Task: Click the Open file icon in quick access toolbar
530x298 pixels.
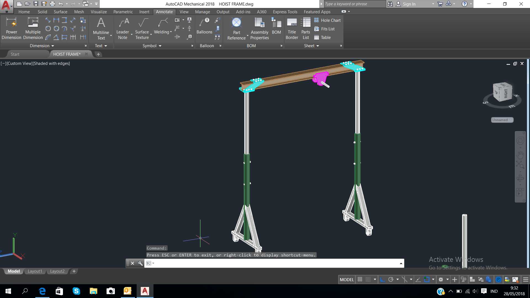Action: 27,4
